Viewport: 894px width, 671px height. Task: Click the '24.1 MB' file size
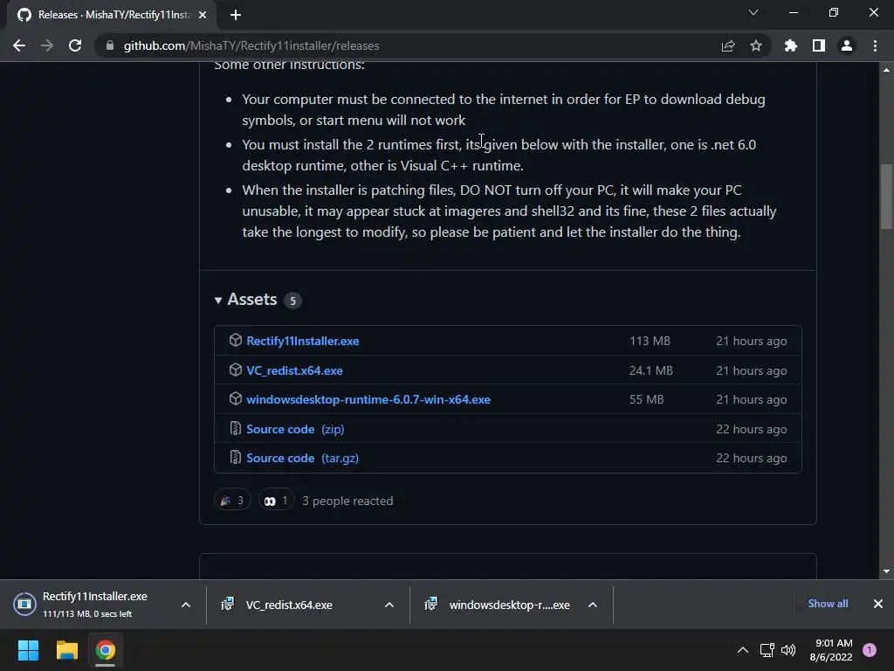[x=651, y=370]
